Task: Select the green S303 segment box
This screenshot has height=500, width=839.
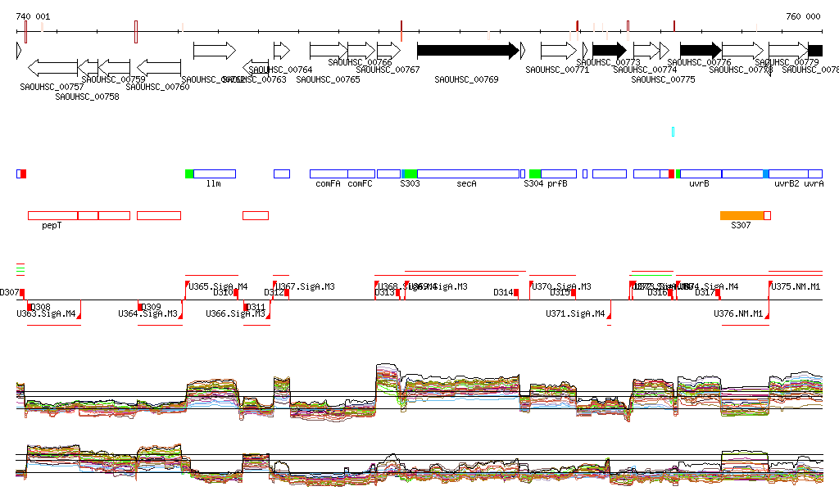Action: (411, 173)
